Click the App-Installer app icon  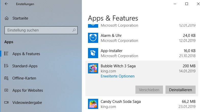click(92, 53)
